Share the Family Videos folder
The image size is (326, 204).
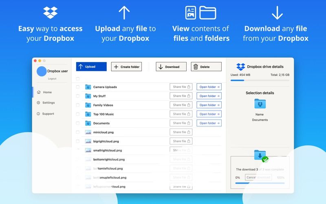click(181, 105)
